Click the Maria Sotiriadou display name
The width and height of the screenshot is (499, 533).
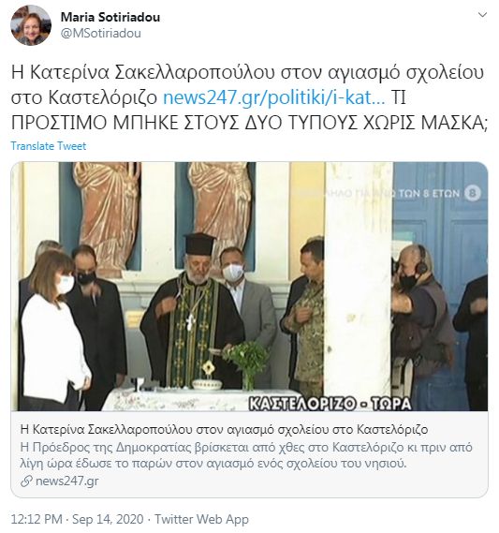click(110, 17)
